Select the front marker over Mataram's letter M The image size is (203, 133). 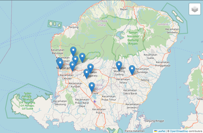click(60, 64)
